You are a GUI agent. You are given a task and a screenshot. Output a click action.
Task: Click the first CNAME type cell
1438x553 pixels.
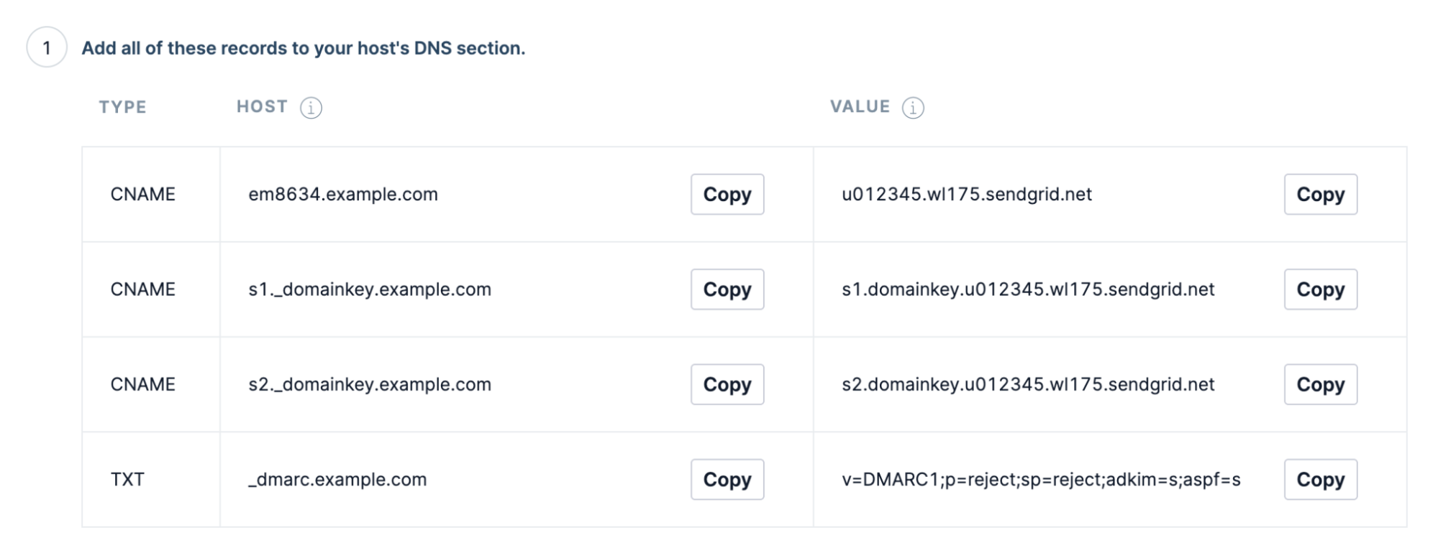click(x=142, y=195)
